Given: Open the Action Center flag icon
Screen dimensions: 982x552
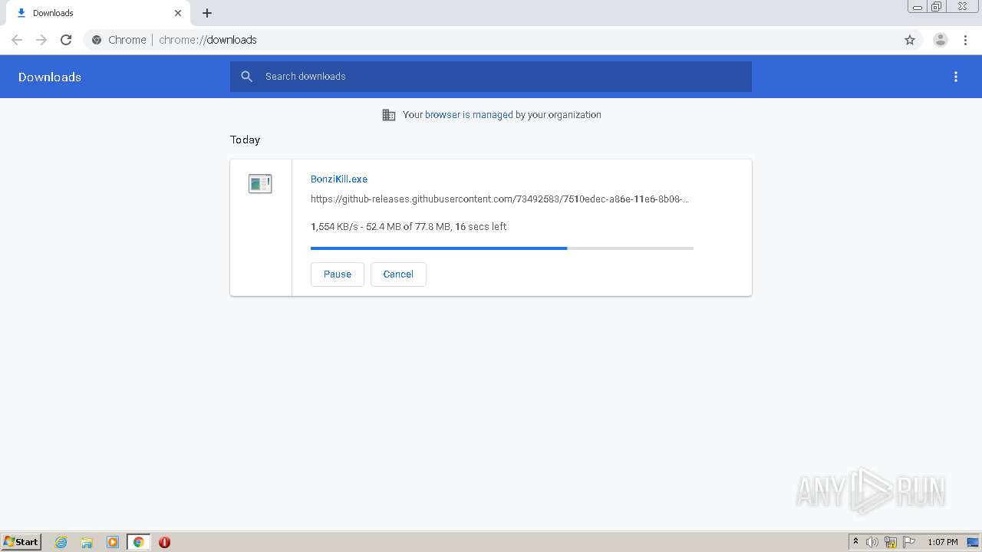Looking at the screenshot, I should pyautogui.click(x=909, y=542).
